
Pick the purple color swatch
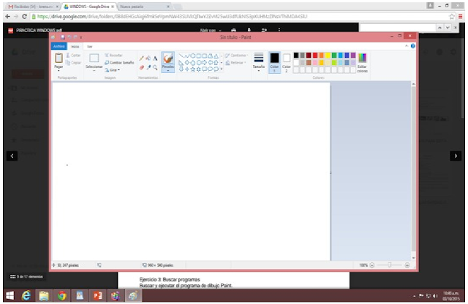point(353,56)
